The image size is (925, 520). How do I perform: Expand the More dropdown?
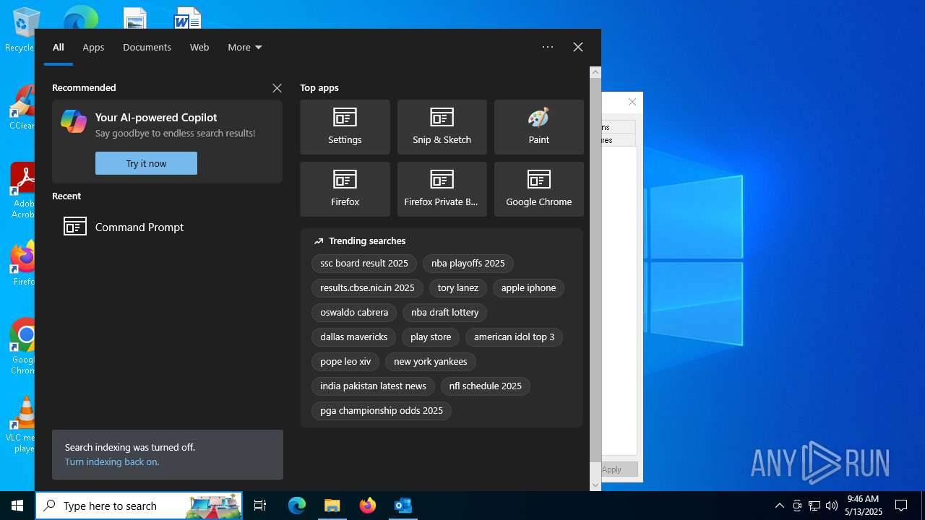245,47
